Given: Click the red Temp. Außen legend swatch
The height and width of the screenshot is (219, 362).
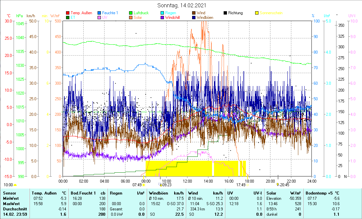Looking at the screenshot, I should click(x=68, y=13).
